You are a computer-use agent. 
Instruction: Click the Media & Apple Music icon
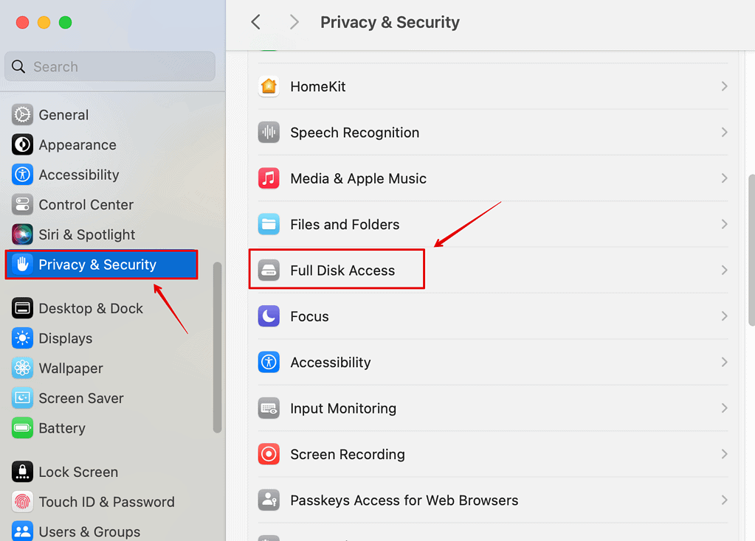click(x=269, y=178)
